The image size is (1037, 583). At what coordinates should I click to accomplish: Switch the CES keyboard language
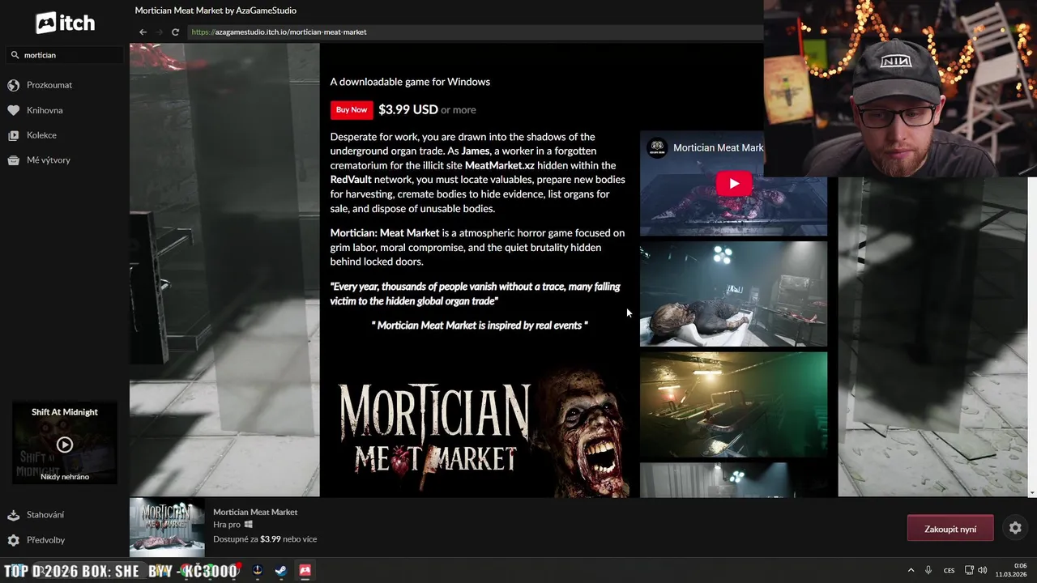pyautogui.click(x=950, y=570)
